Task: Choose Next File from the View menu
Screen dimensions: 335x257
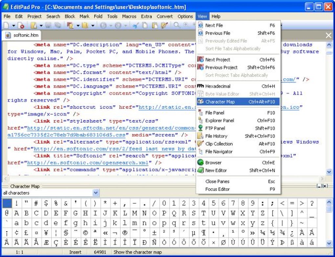Action: (x=238, y=25)
